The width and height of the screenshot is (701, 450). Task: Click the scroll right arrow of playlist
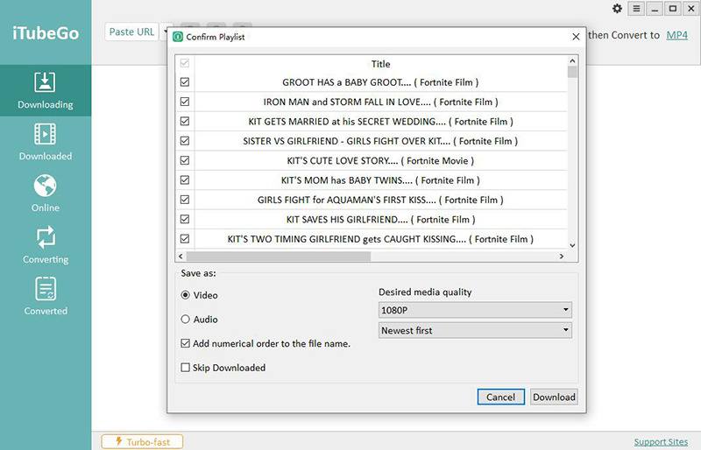point(562,256)
